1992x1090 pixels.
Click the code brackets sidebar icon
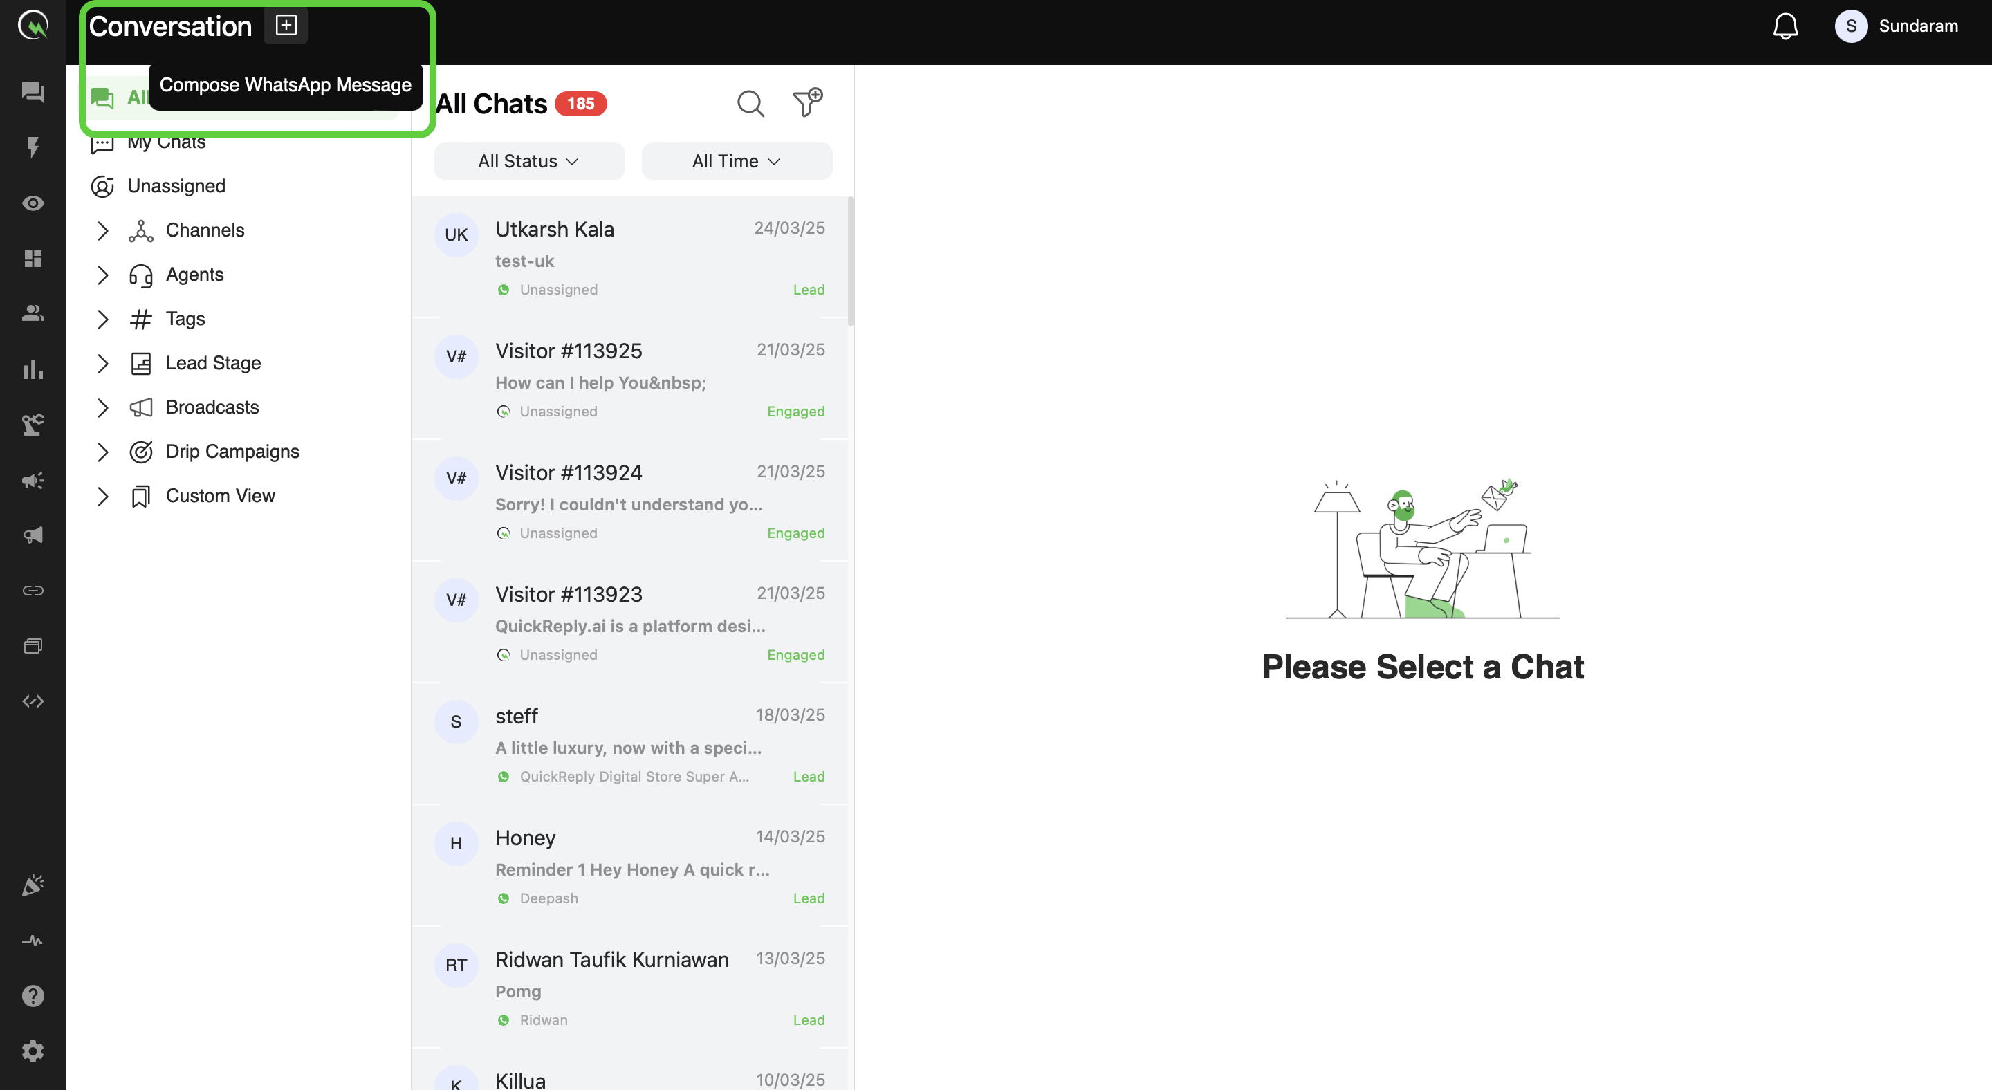[33, 701]
